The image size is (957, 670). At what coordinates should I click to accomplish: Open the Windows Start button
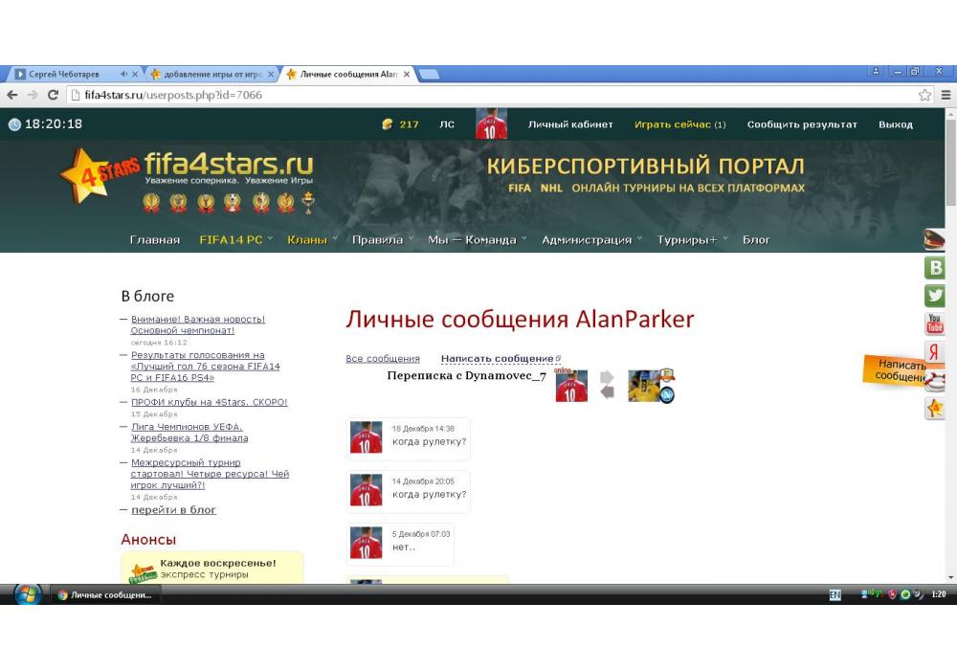tap(28, 593)
